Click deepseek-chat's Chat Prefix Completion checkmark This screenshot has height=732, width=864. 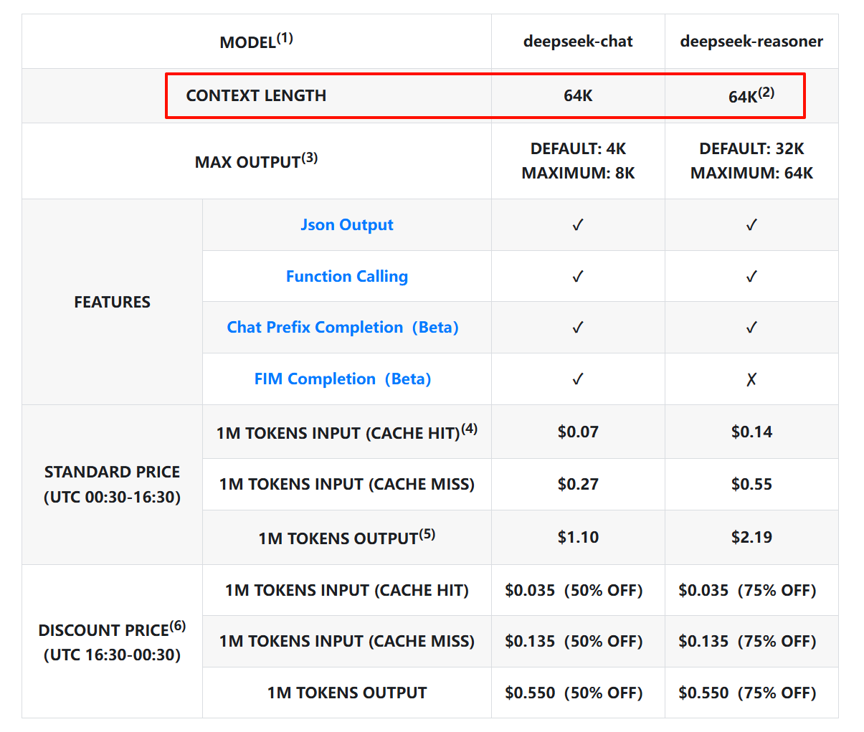(x=578, y=328)
